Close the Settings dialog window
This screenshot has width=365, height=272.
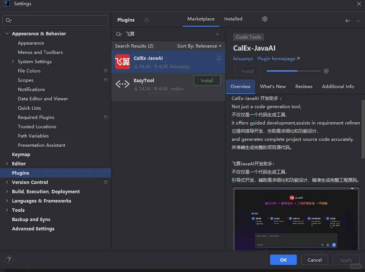pos(359,3)
